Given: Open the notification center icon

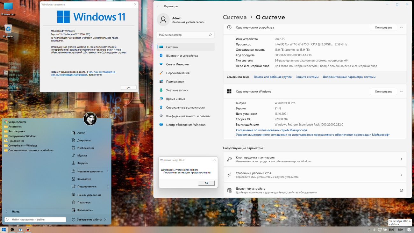Looking at the screenshot, I should (x=409, y=229).
